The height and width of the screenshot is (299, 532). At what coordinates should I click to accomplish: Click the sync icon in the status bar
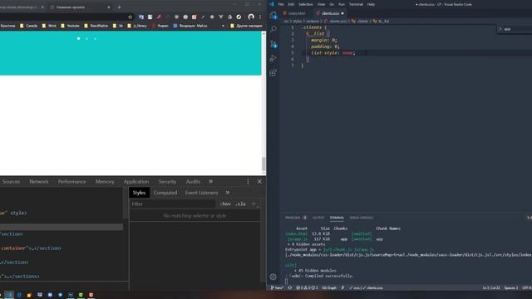coord(290,288)
